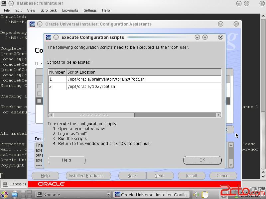Open the KDE application launcher menu
Viewport: 266px width, 199px height.
pyautogui.click(x=4, y=195)
